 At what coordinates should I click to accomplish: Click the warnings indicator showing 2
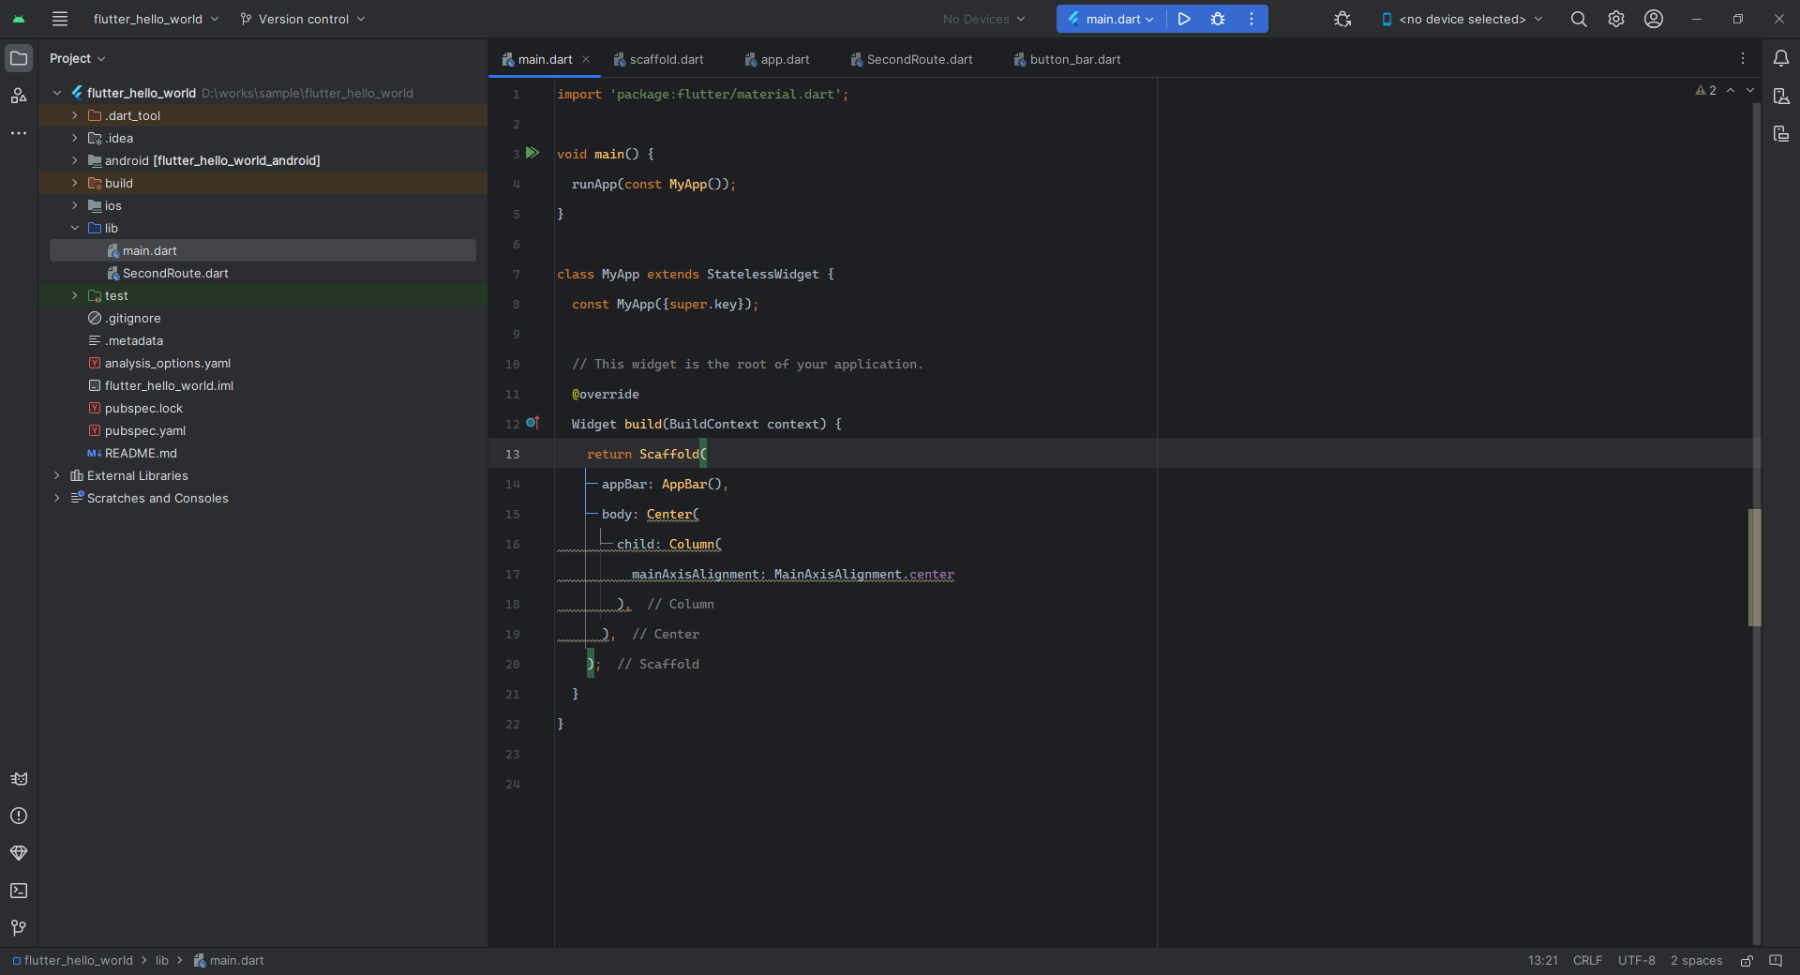1706,91
